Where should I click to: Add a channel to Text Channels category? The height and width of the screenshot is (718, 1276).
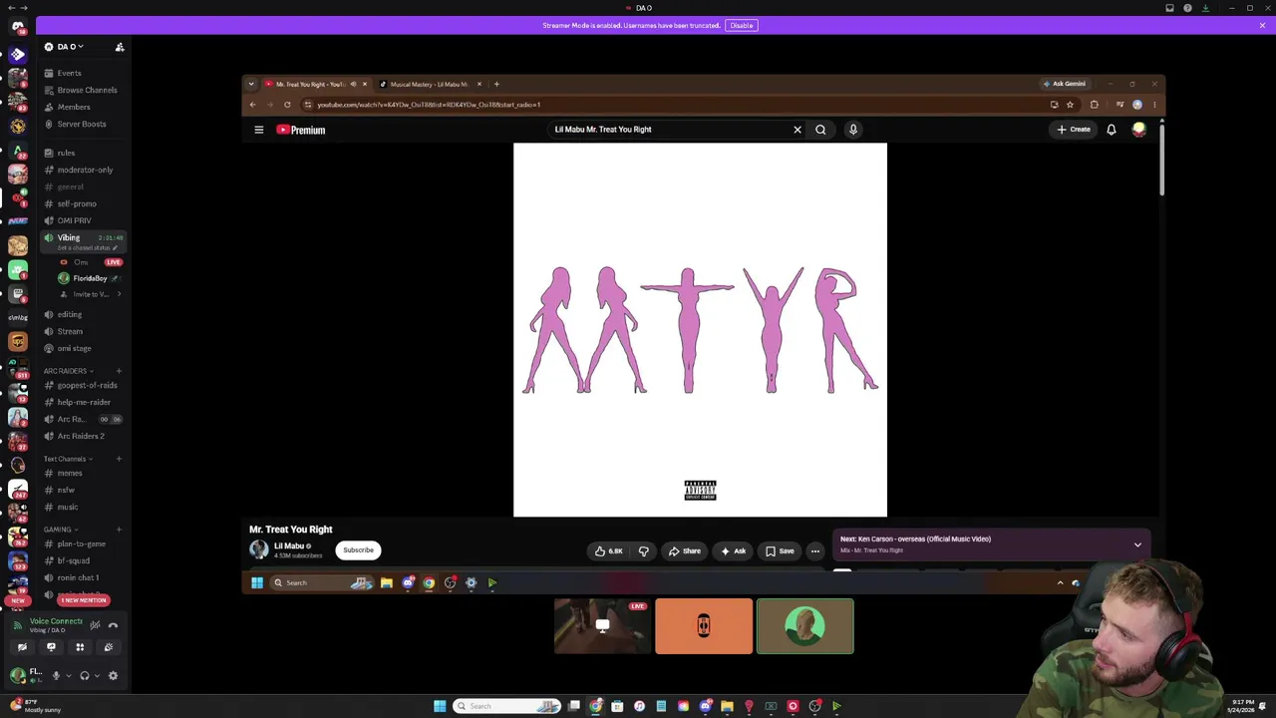click(x=119, y=459)
